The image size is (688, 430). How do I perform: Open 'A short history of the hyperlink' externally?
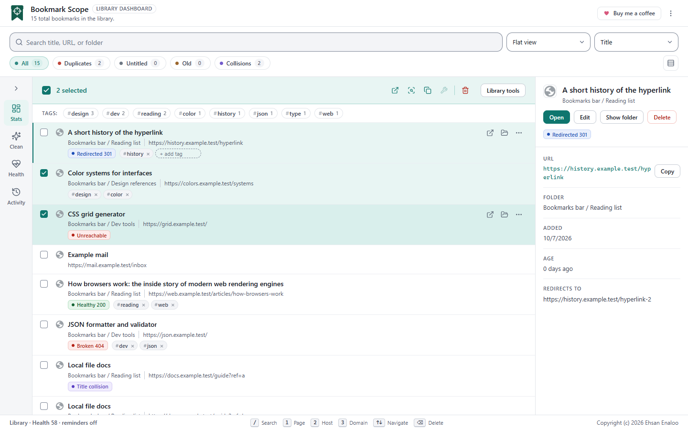(490, 133)
